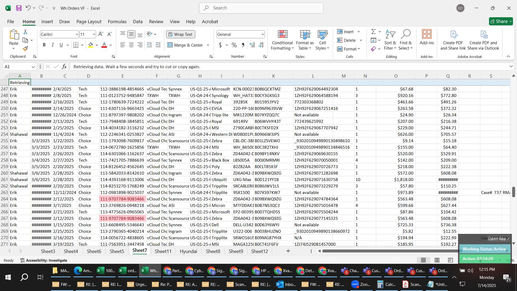Activate the Format Painter brush
The image size is (517, 291).
click(x=25, y=48)
